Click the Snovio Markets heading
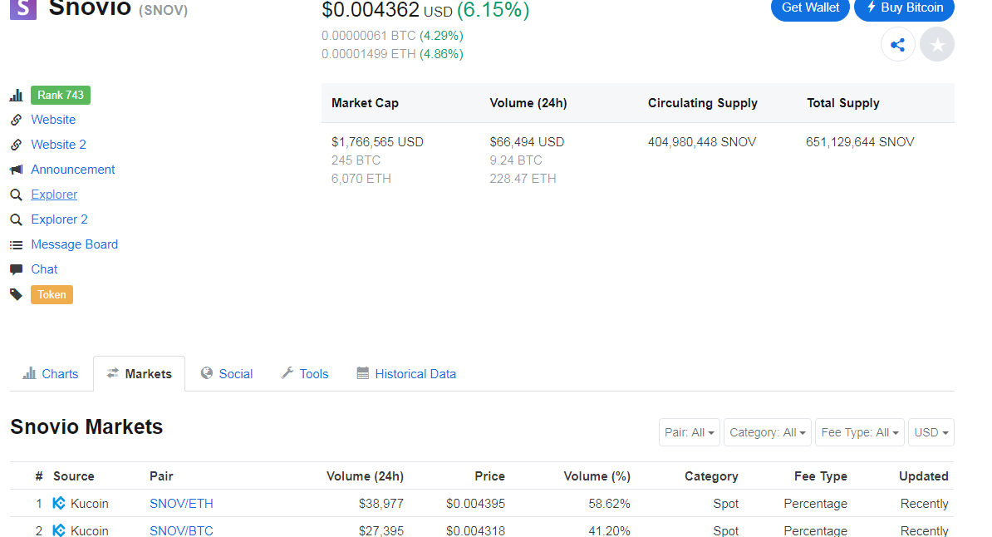This screenshot has width=992, height=537. coord(86,426)
